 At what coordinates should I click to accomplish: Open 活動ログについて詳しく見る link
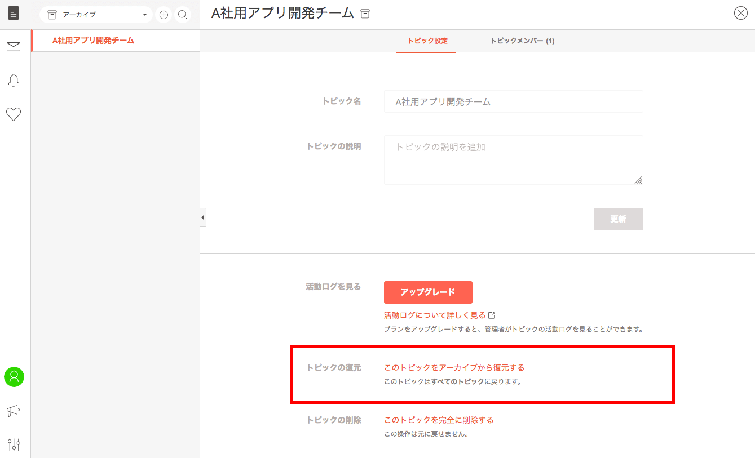pyautogui.click(x=435, y=315)
